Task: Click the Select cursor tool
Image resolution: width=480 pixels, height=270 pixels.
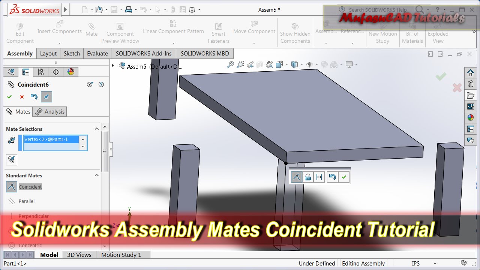Action: point(158,10)
